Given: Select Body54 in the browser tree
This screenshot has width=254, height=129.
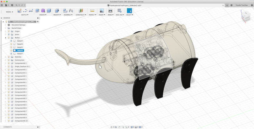Looking at the screenshot, I should pos(20,44).
